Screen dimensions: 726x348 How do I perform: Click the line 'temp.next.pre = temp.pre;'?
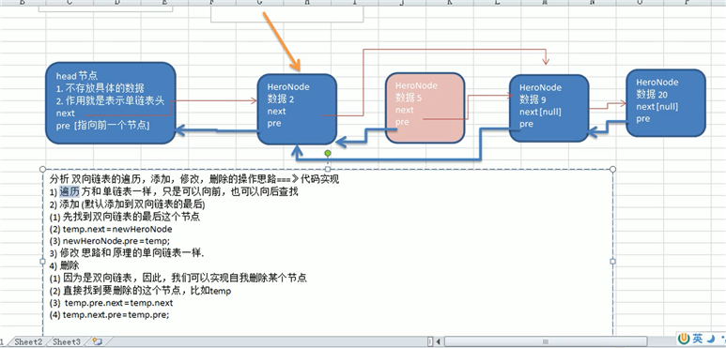(109, 315)
